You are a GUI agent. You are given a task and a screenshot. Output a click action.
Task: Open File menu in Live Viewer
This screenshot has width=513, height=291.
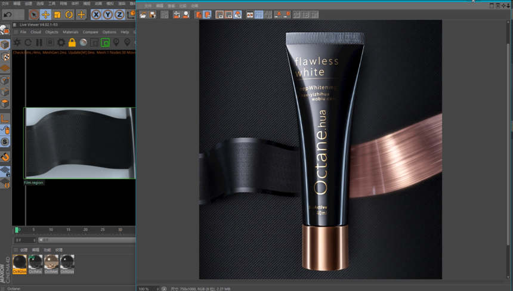(x=23, y=32)
